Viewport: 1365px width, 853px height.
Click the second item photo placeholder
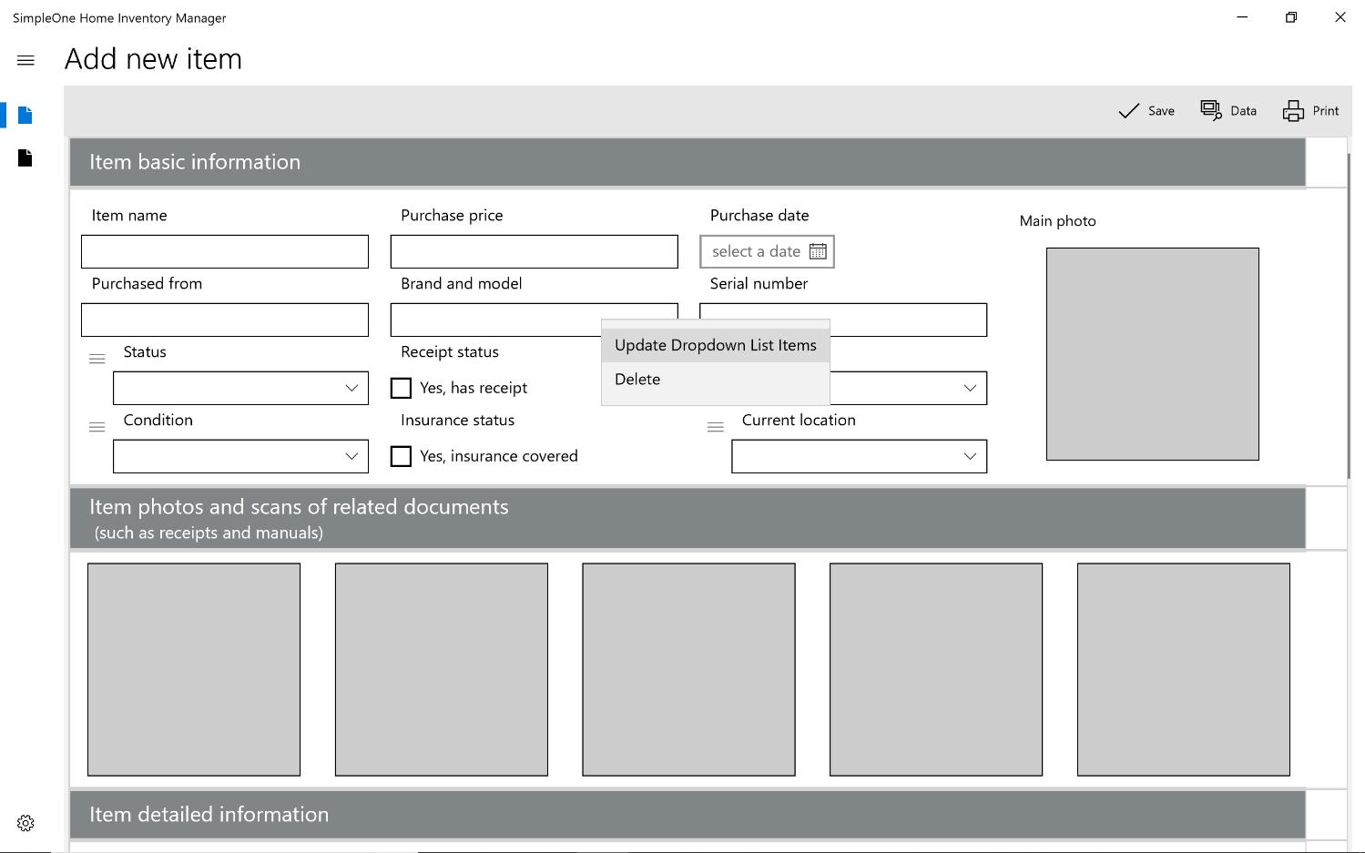click(442, 669)
